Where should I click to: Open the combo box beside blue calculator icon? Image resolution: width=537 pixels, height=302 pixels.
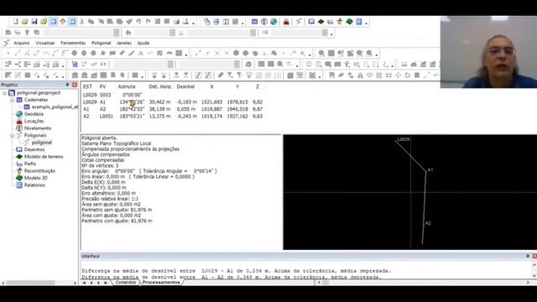click(x=143, y=64)
